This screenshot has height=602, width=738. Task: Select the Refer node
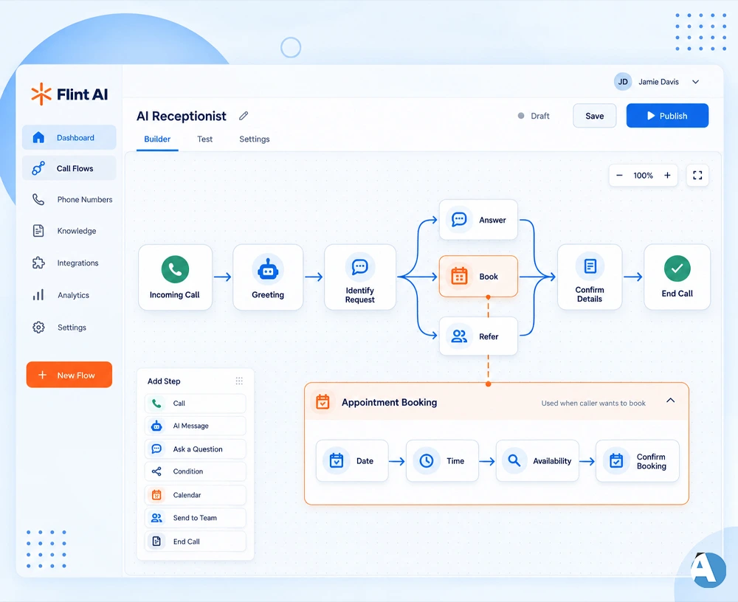478,336
